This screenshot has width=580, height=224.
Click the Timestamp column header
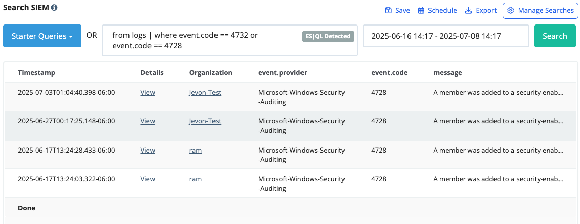[37, 73]
